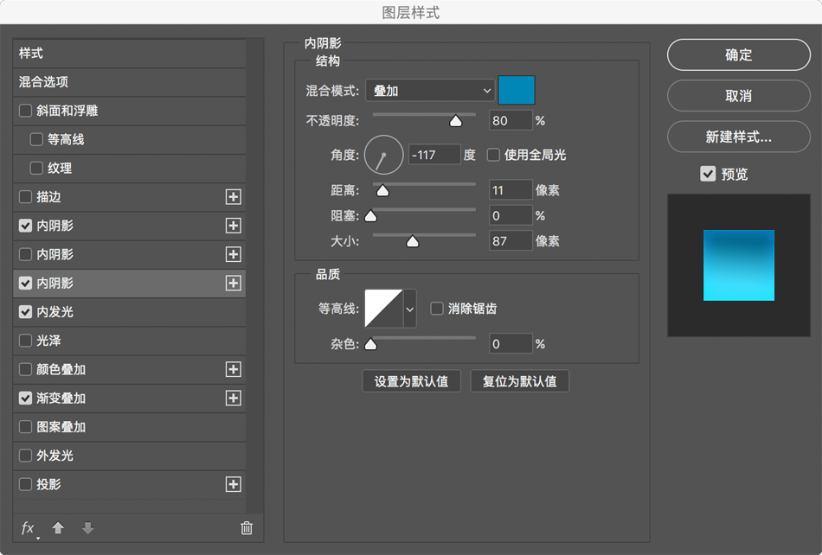The width and height of the screenshot is (822, 555).
Task: Enable the 斜面和浮雕 checkbox
Action: [x=25, y=111]
